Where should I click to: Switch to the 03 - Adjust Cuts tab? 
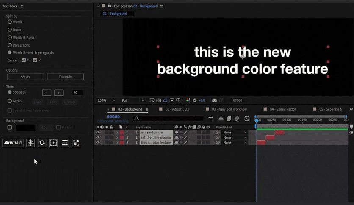(177, 109)
